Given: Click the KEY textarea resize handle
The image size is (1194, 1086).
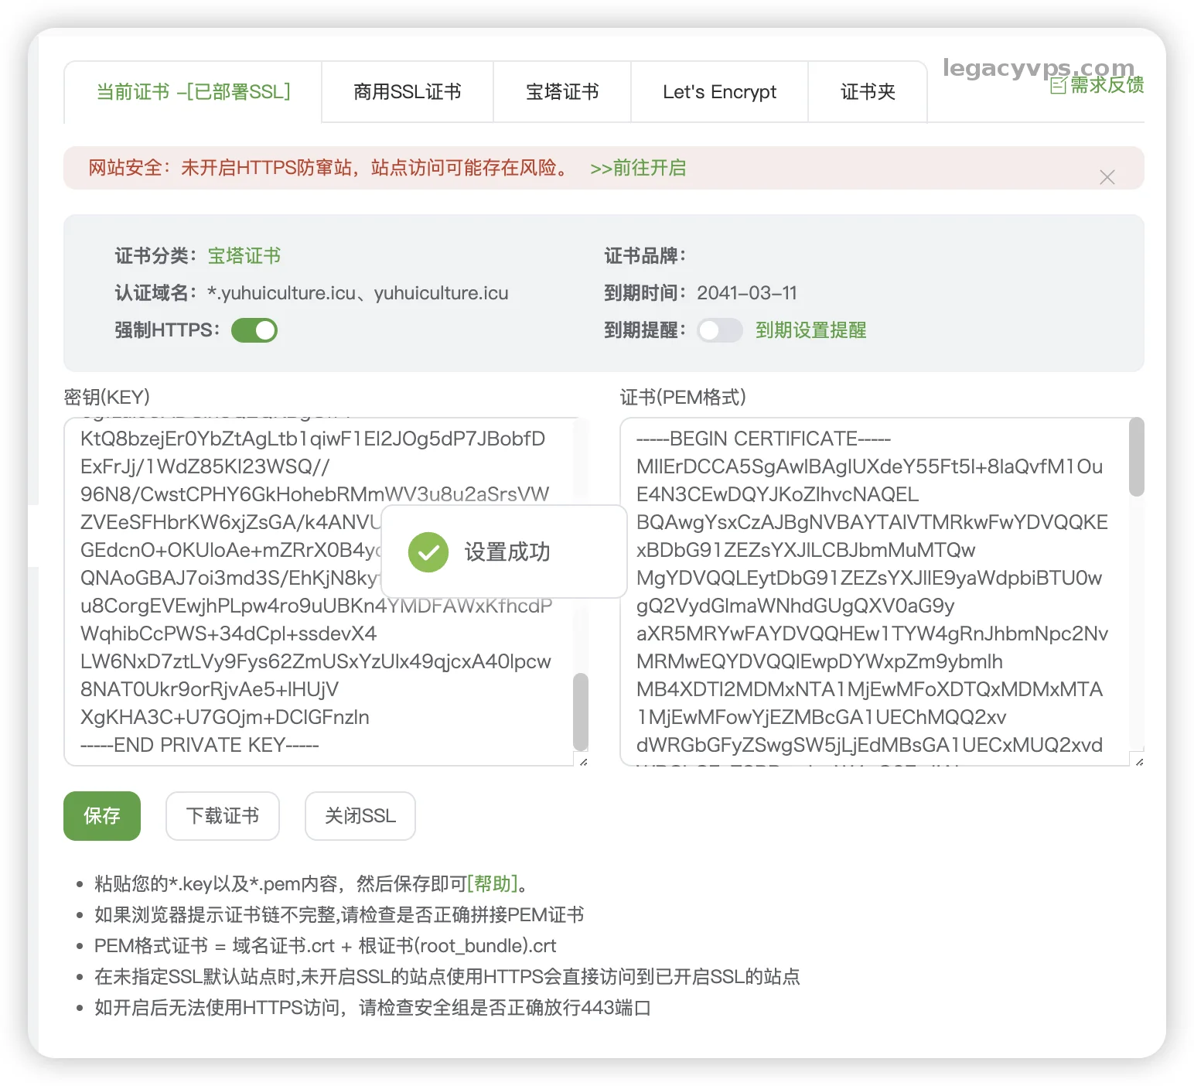Looking at the screenshot, I should tap(583, 762).
